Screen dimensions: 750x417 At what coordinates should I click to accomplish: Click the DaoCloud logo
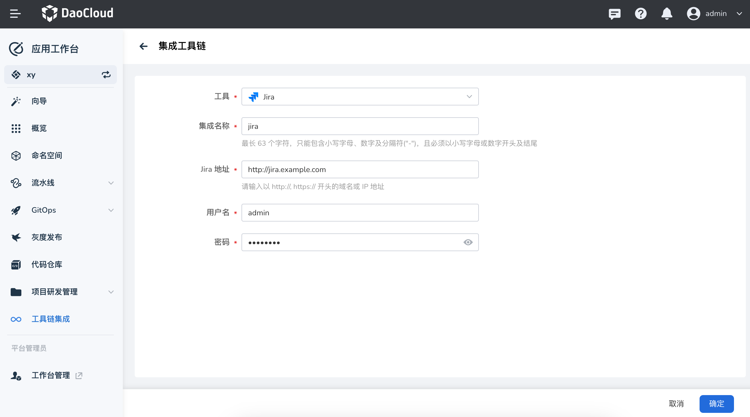pyautogui.click(x=77, y=13)
